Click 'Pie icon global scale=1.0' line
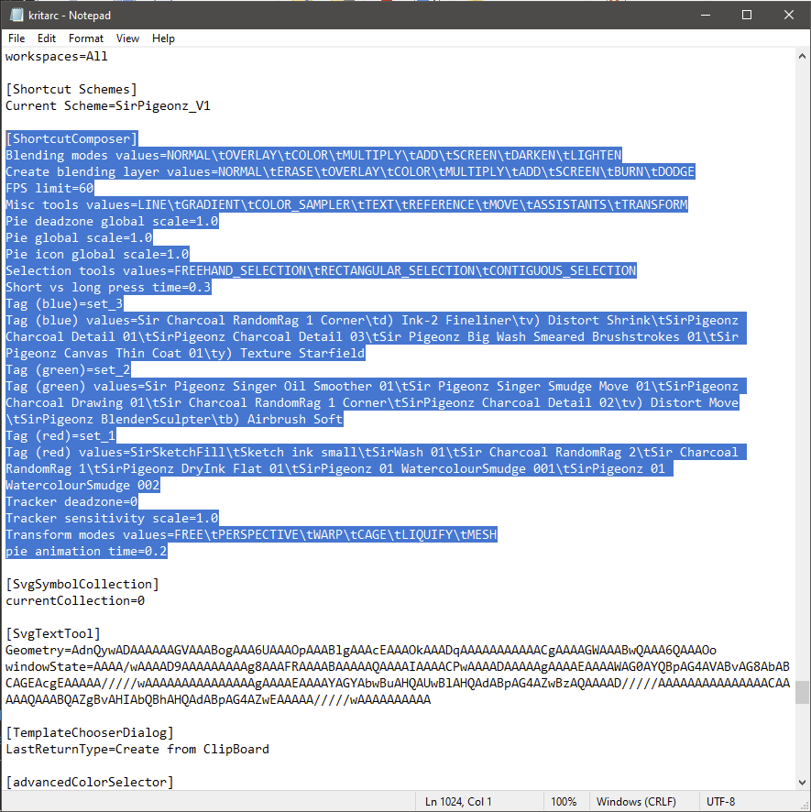The height and width of the screenshot is (812, 811). tap(97, 254)
